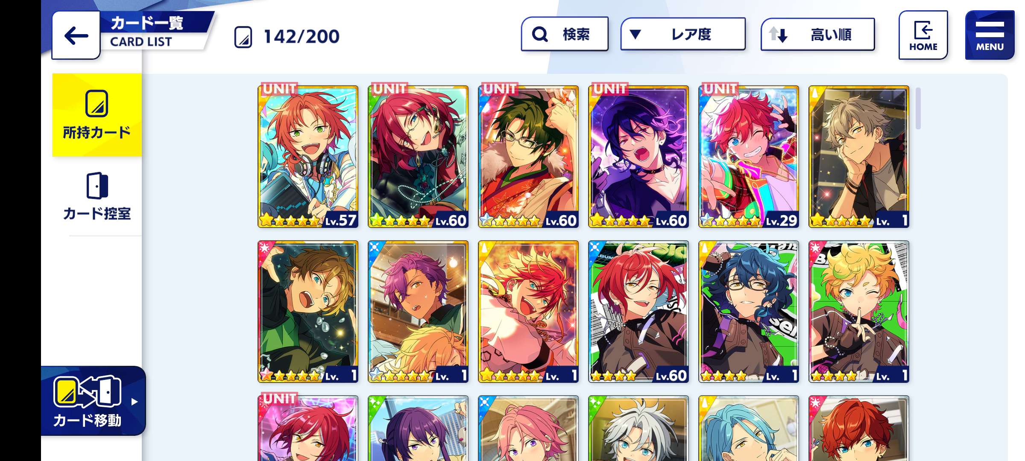Open the hamburger MENU
Screen dimensions: 1025x461
(990, 35)
